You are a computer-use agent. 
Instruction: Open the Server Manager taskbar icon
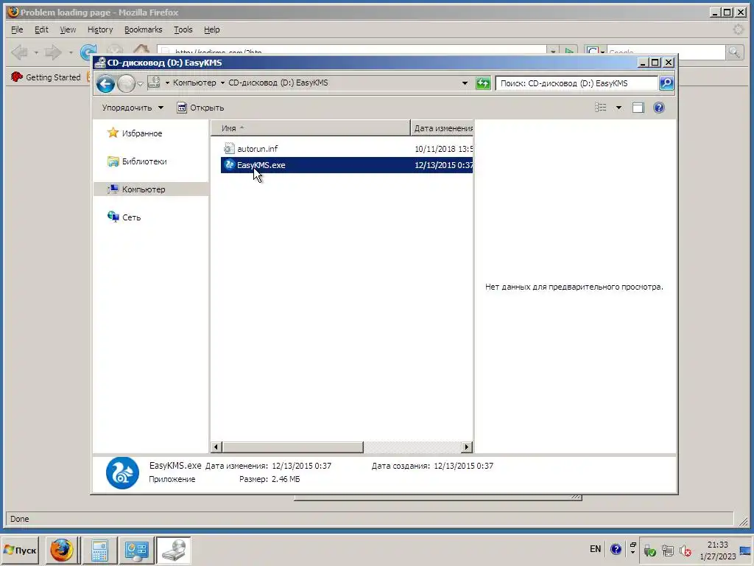click(136, 550)
